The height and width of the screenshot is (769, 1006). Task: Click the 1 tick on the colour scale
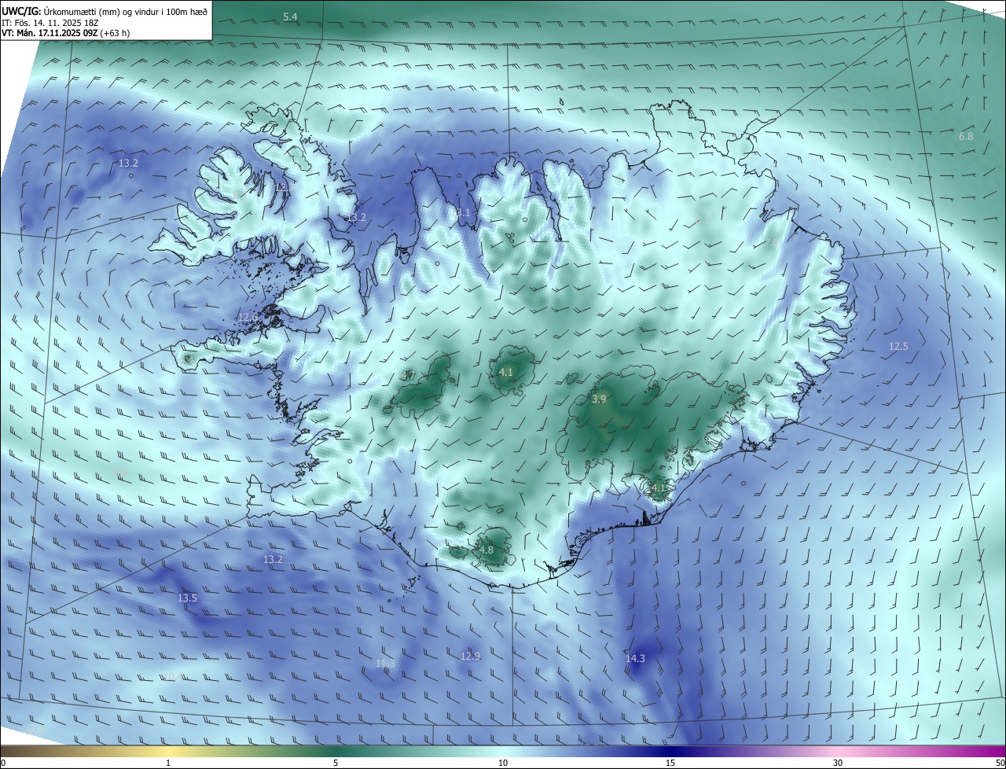[168, 763]
